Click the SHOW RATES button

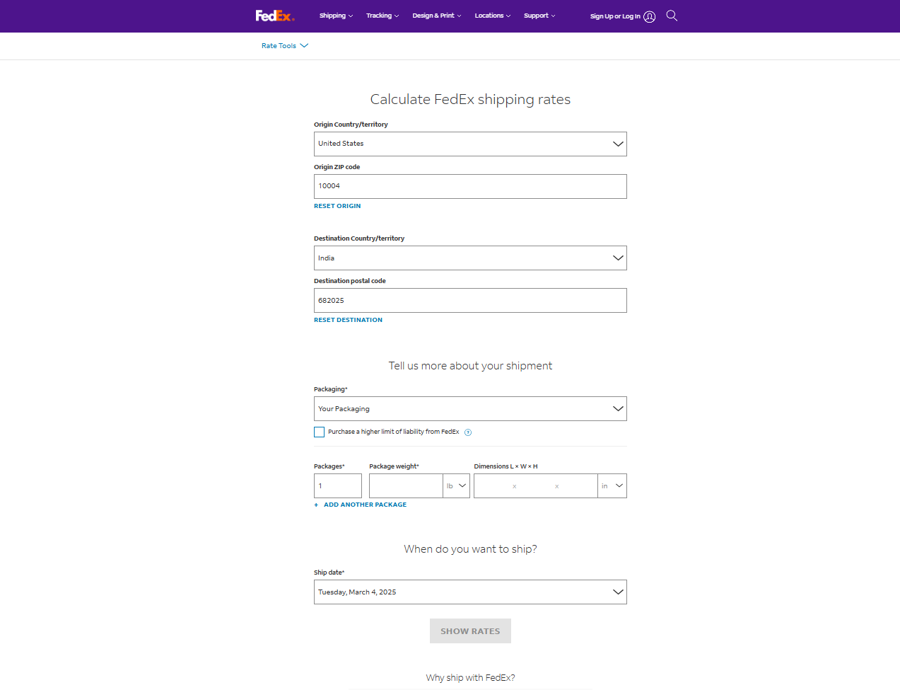tap(470, 631)
